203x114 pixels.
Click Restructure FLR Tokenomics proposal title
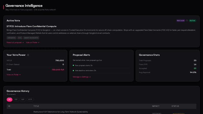pyautogui.click(x=61, y=112)
